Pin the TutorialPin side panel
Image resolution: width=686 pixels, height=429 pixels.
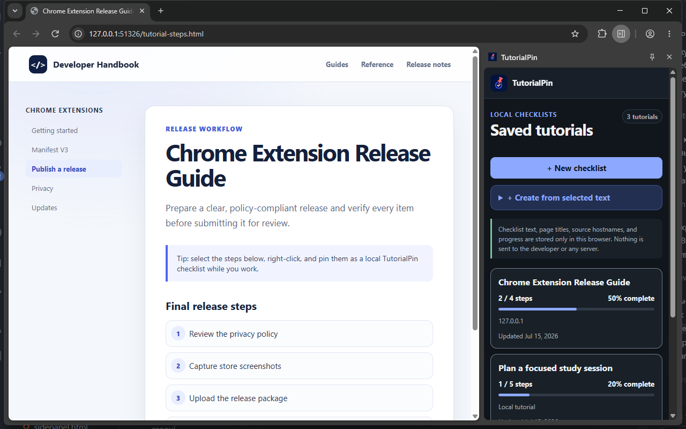652,57
